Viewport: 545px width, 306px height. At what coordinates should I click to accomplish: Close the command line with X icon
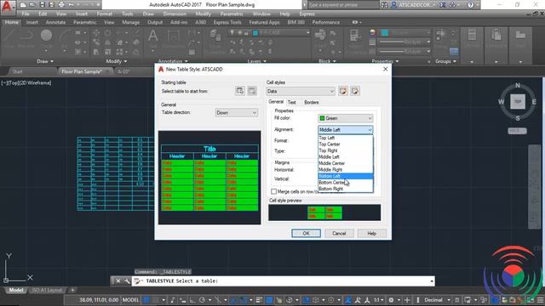tap(118, 281)
